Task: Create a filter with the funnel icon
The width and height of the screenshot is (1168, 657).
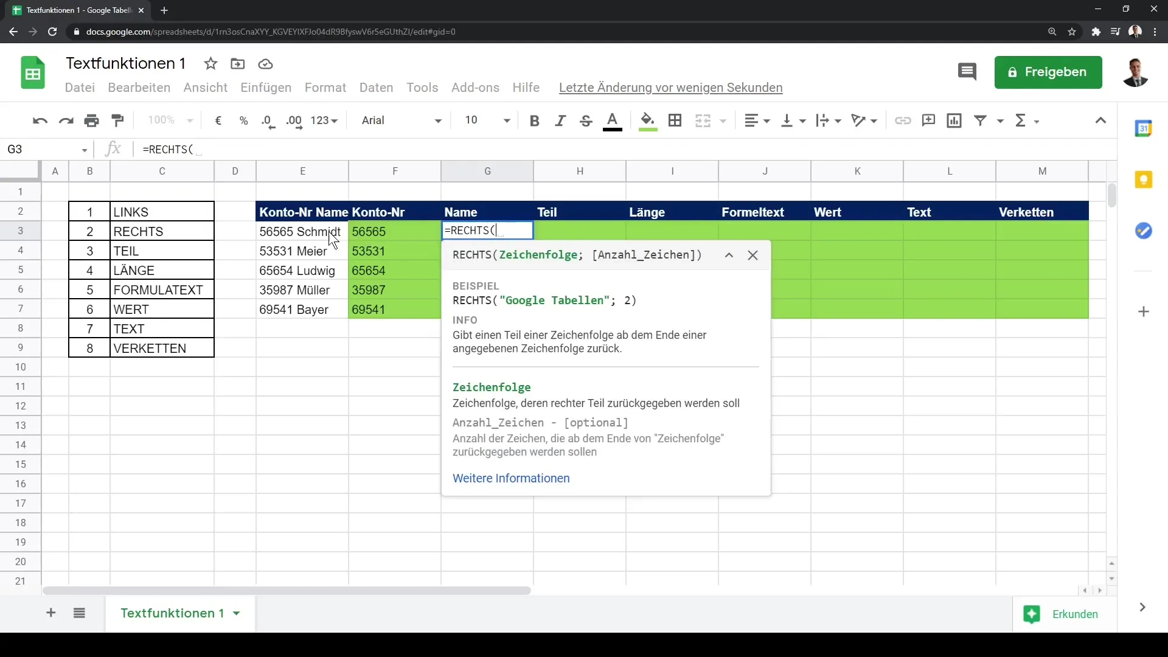Action: click(980, 120)
